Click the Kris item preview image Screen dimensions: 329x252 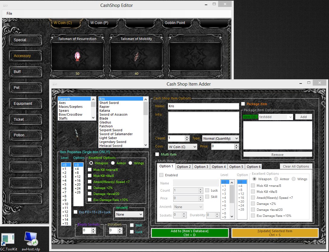[77, 135]
